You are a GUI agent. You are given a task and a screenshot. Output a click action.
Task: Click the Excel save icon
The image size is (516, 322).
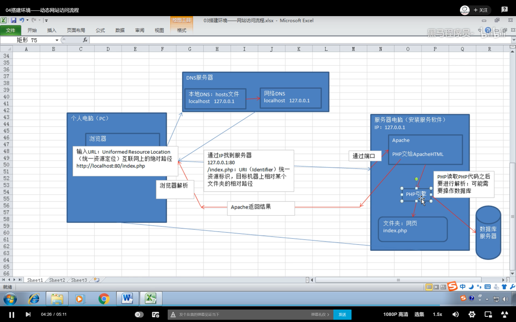(x=14, y=20)
